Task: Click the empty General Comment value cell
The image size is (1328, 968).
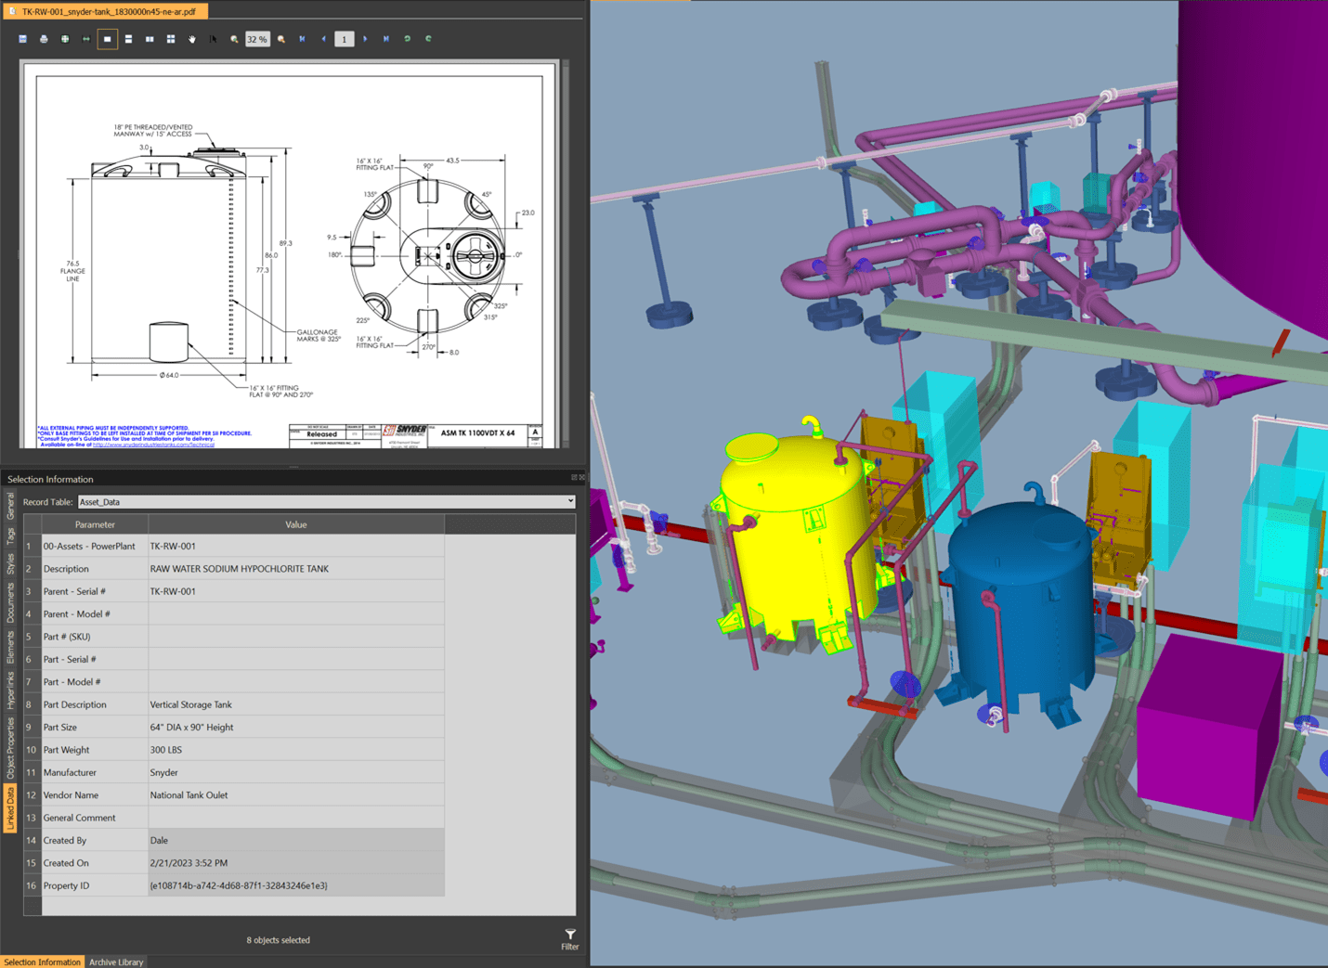Action: coord(296,818)
